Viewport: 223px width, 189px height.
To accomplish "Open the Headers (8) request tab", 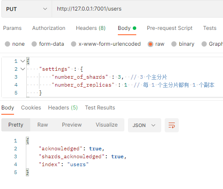I will pos(91,28).
